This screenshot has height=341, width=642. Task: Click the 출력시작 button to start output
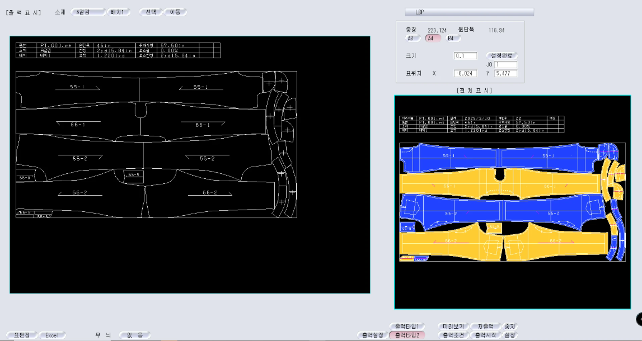pyautogui.click(x=485, y=335)
